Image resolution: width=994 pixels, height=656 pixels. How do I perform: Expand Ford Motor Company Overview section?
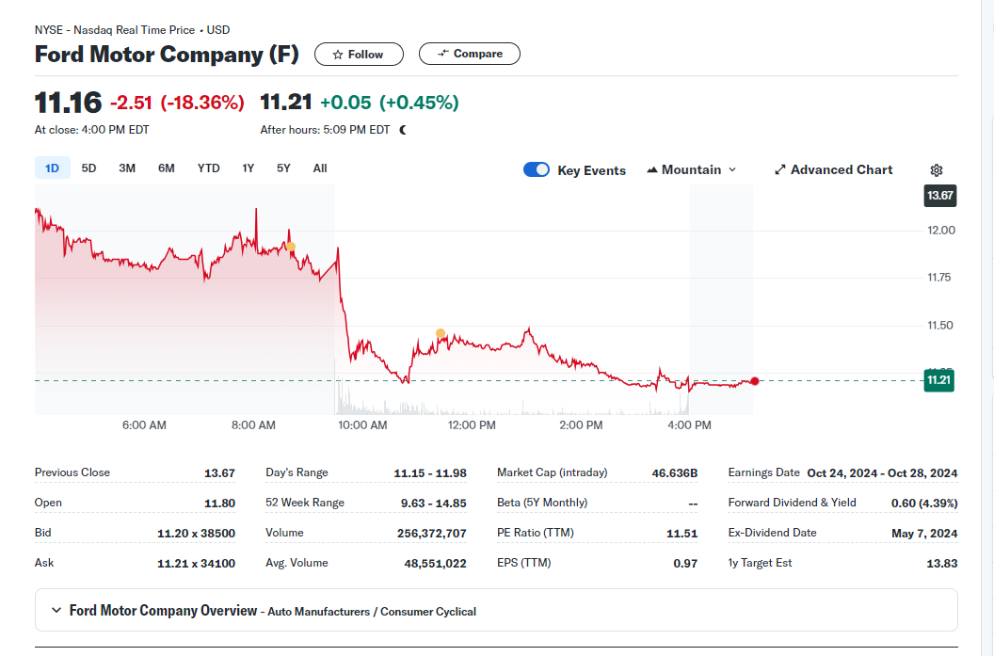[56, 611]
